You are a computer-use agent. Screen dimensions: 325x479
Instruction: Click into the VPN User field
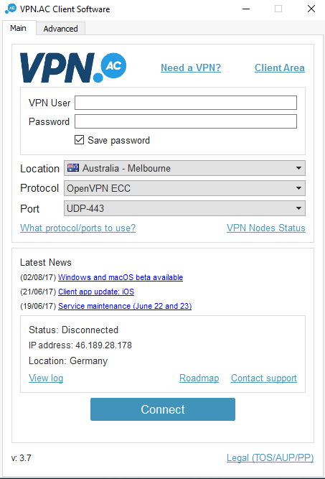click(x=186, y=103)
